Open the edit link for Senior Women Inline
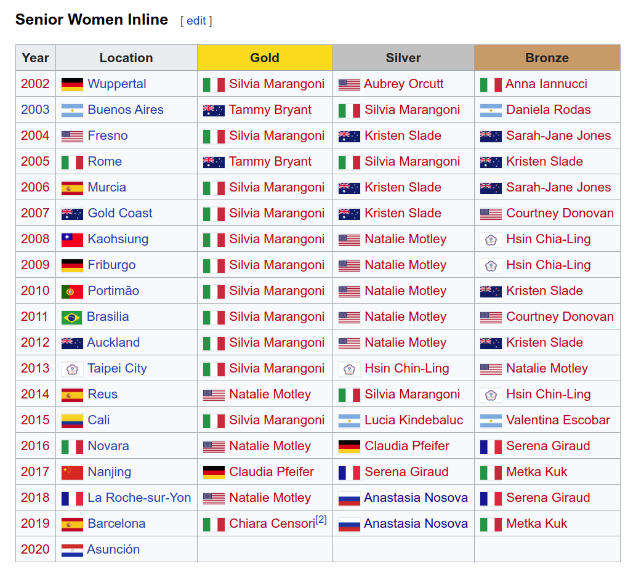 [x=196, y=21]
